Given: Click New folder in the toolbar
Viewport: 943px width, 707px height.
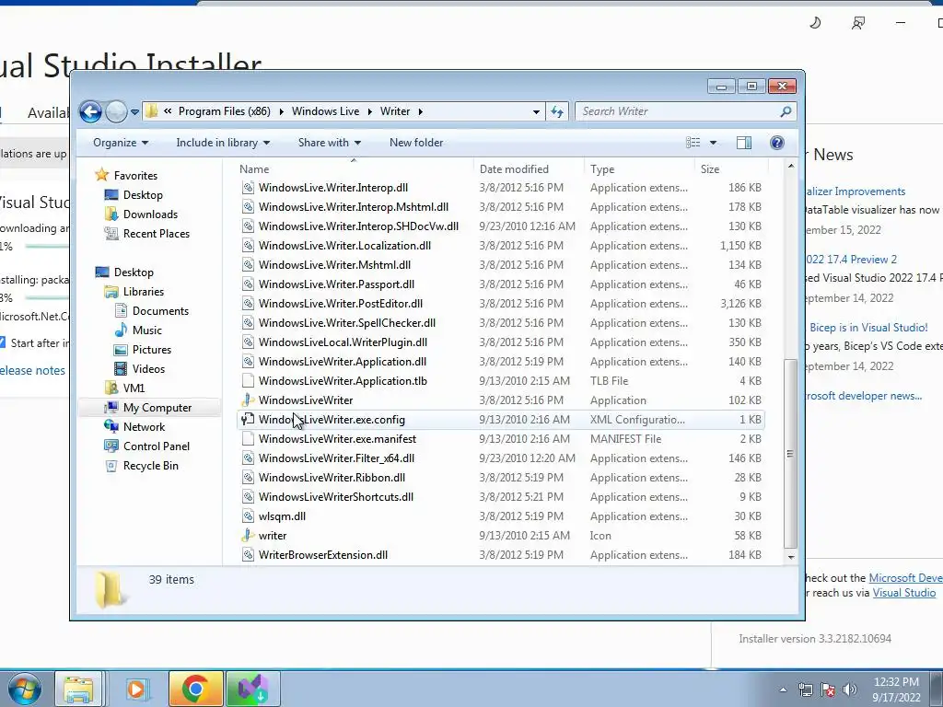Looking at the screenshot, I should pos(416,143).
